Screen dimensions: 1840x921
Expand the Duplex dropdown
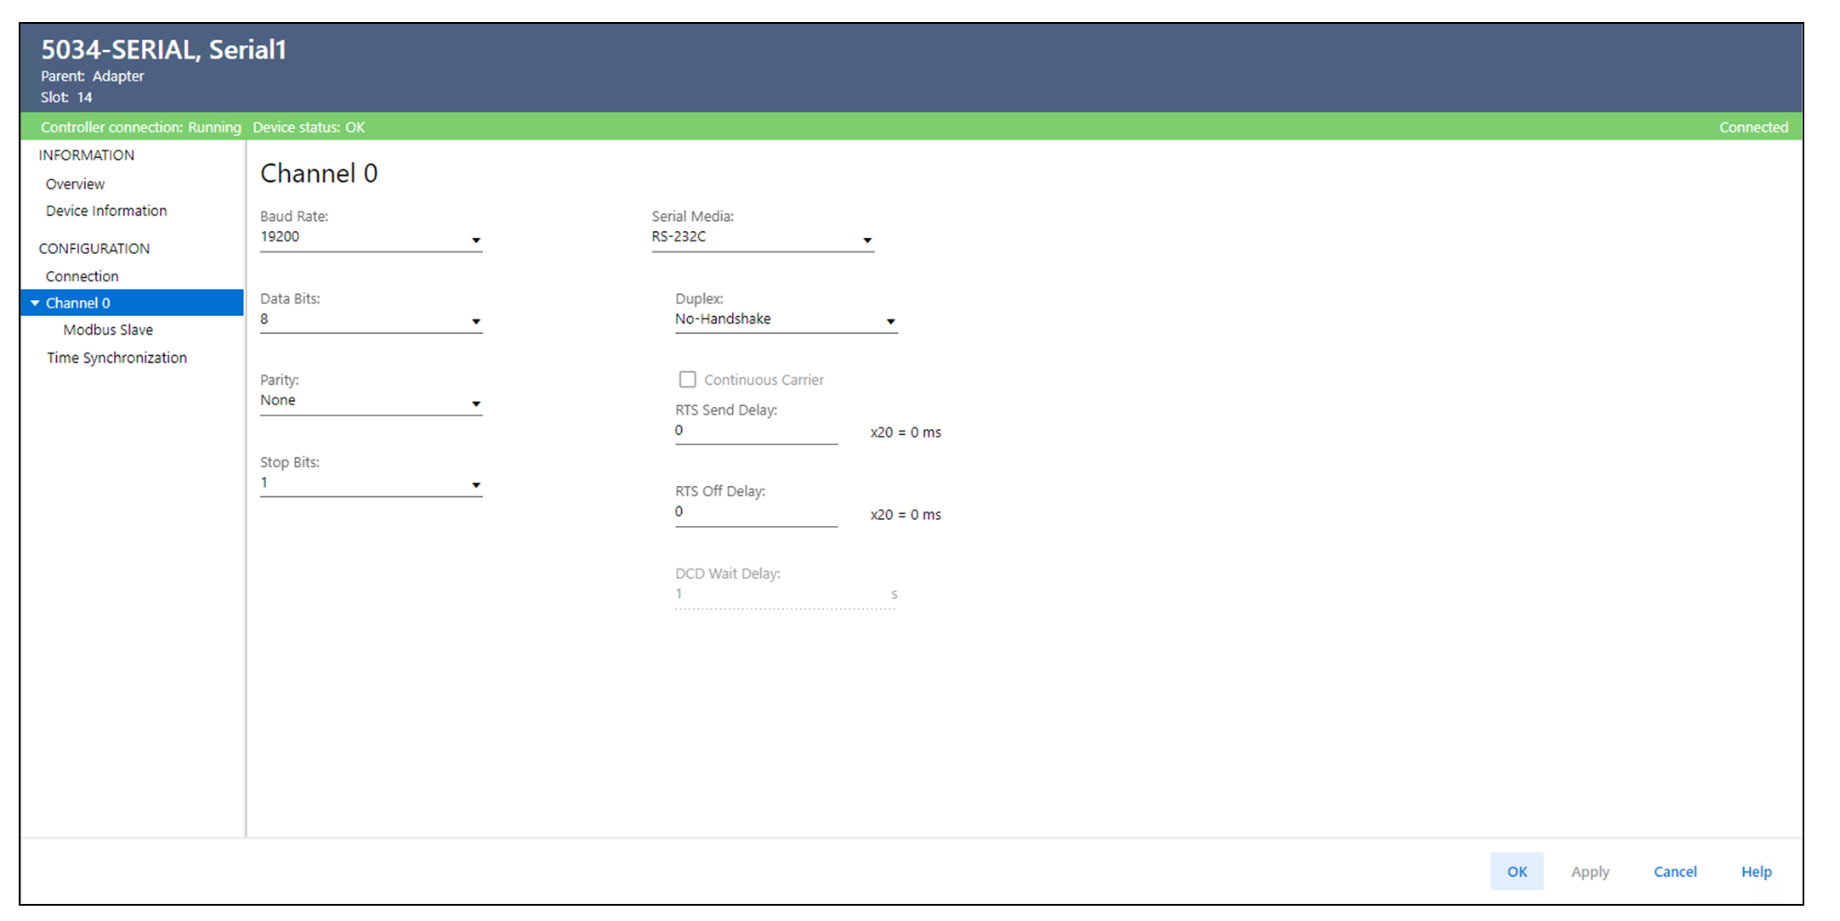(x=786, y=320)
